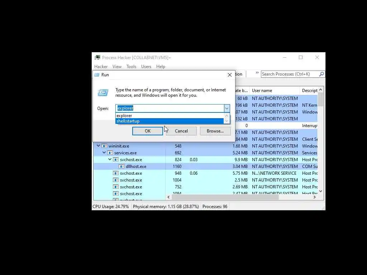Open the Hacker menu
The width and height of the screenshot is (367, 275).
point(101,67)
